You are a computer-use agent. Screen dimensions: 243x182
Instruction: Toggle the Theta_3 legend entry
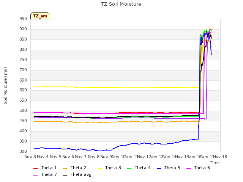(x=109, y=168)
